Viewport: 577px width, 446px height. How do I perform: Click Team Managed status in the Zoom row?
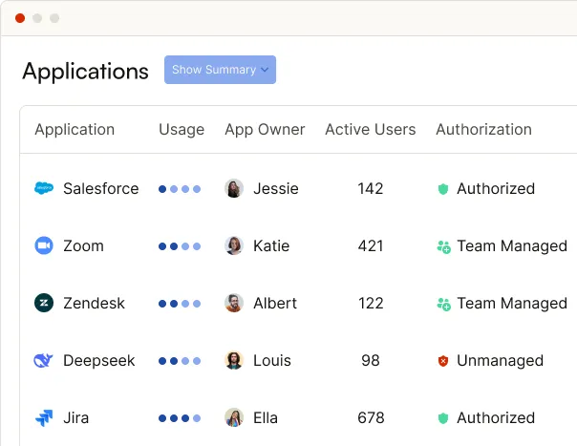[512, 246]
